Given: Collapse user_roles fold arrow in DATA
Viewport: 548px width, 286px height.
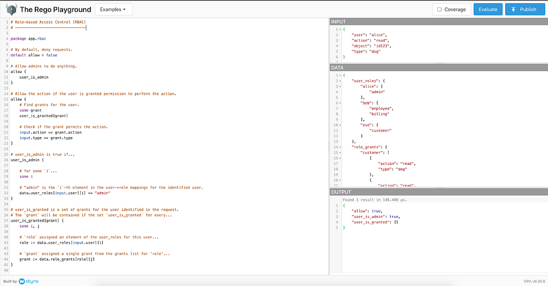Looking at the screenshot, I should pos(340,81).
